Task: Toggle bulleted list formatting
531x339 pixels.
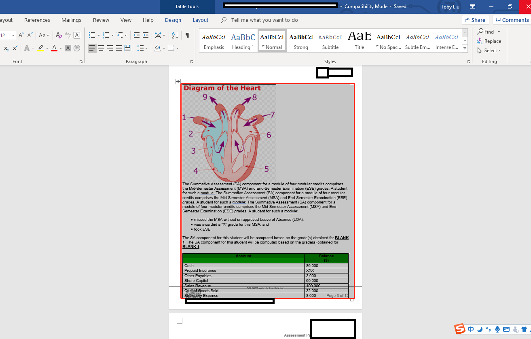Action: click(x=92, y=35)
